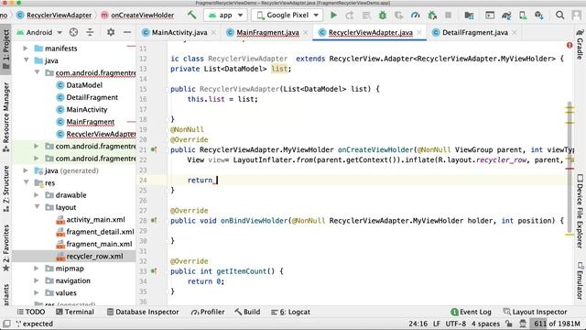The image size is (586, 330).
Task: Open Project panel settings gear
Action: (111, 32)
